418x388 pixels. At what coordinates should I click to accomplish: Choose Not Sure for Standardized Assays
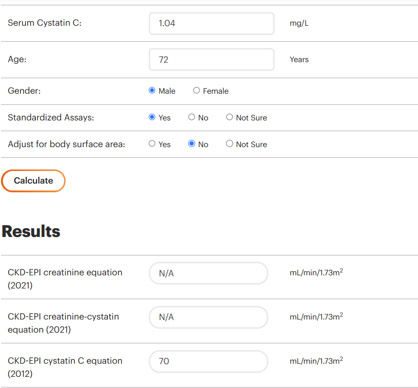[229, 117]
